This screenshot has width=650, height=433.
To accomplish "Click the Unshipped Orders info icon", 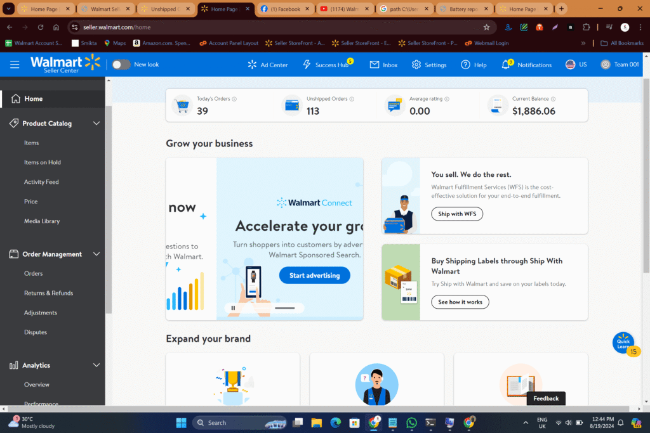I will tap(352, 99).
